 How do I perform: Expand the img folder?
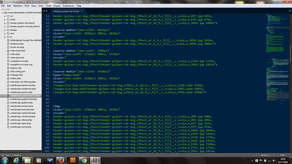(x=5, y=33)
